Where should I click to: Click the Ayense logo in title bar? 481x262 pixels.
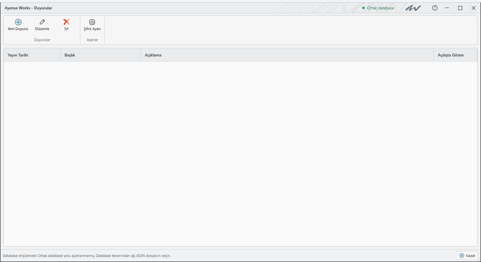coord(413,8)
